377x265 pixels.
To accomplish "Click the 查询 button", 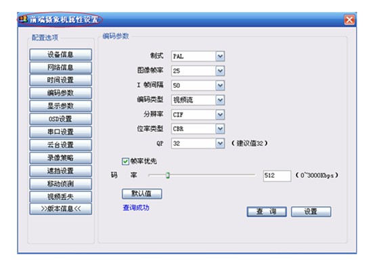I will click(x=267, y=212).
